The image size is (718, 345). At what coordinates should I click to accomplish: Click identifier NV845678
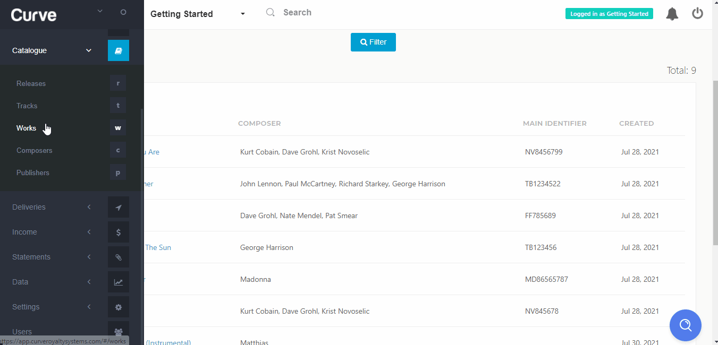542,311
